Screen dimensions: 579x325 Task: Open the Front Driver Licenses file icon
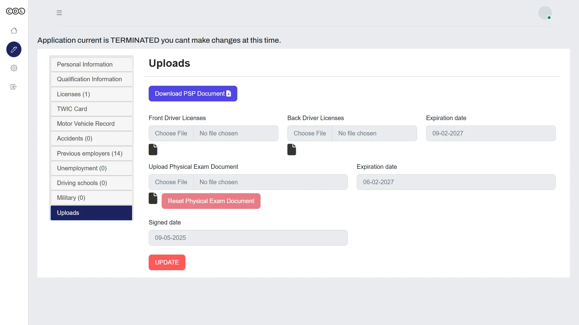153,150
